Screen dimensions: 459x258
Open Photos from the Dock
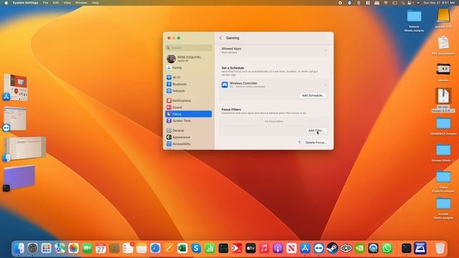pyautogui.click(x=73, y=248)
